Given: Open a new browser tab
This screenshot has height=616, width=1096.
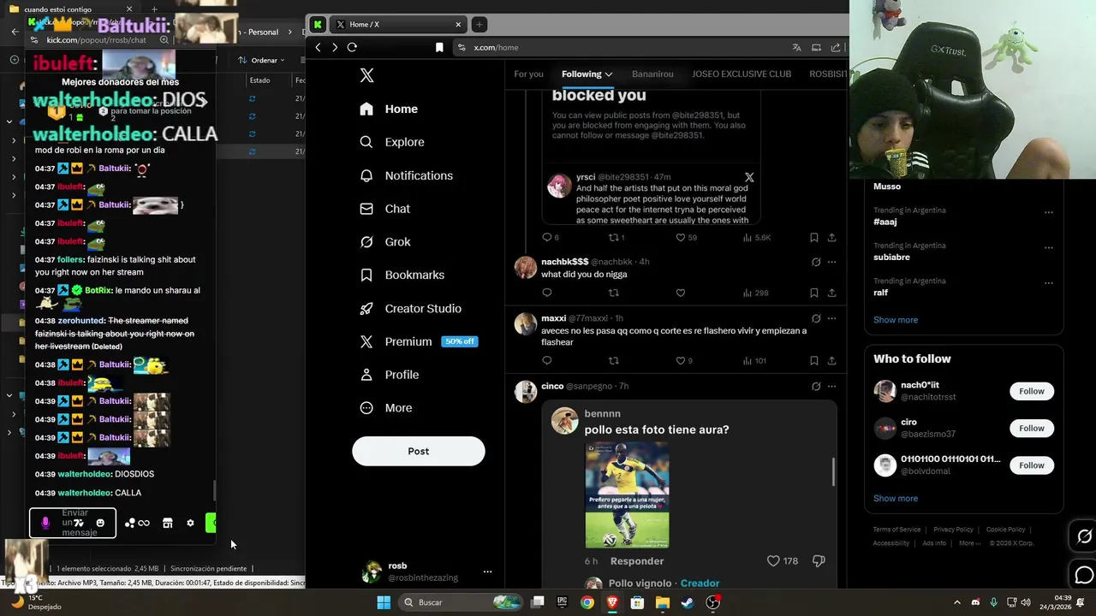Looking at the screenshot, I should pyautogui.click(x=479, y=25).
